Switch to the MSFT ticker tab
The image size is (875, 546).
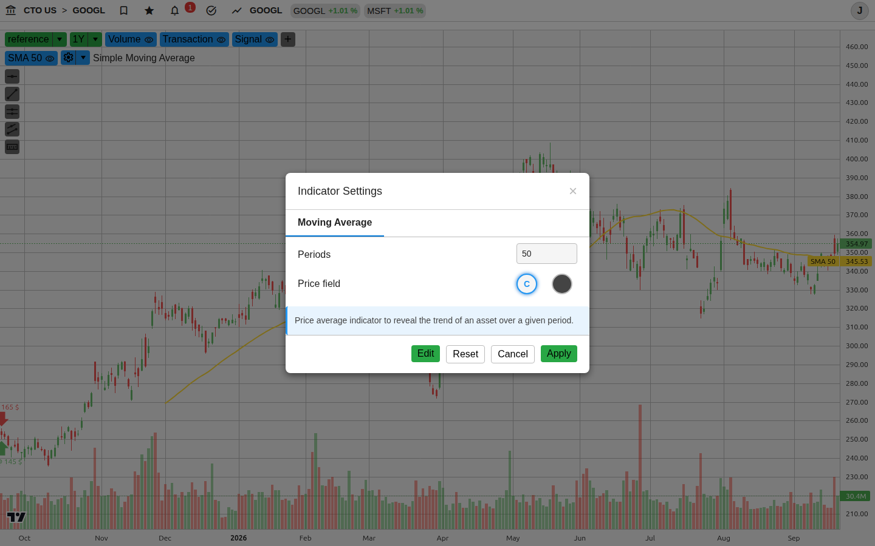[x=395, y=11]
